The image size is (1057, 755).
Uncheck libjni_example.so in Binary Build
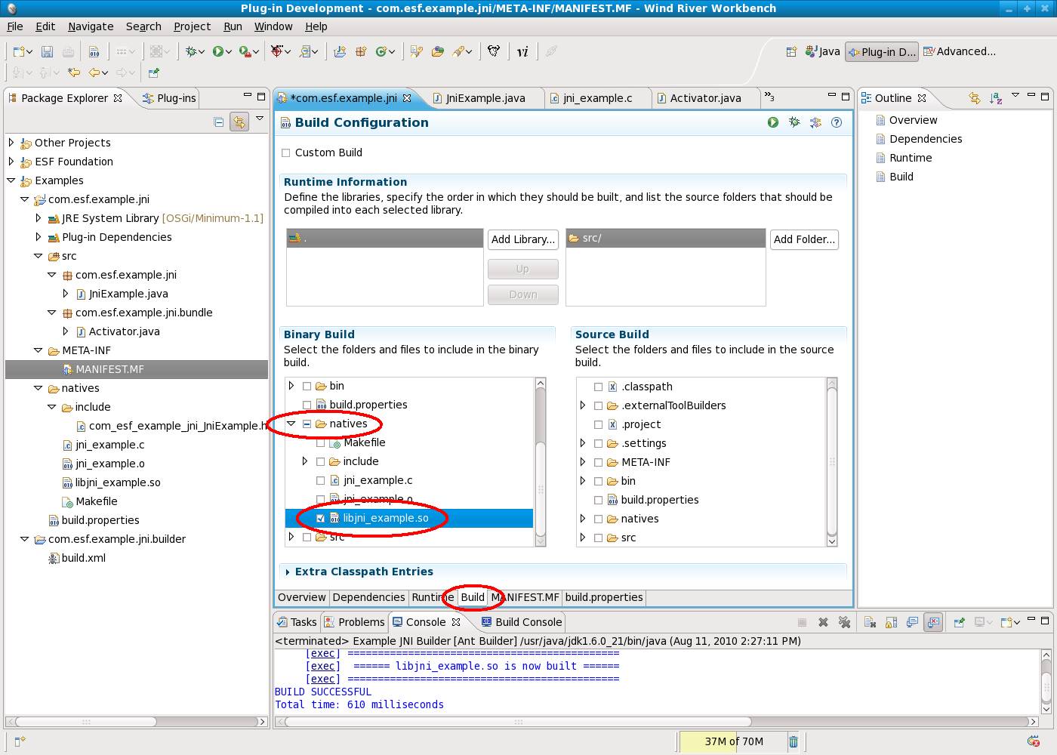[x=321, y=519]
